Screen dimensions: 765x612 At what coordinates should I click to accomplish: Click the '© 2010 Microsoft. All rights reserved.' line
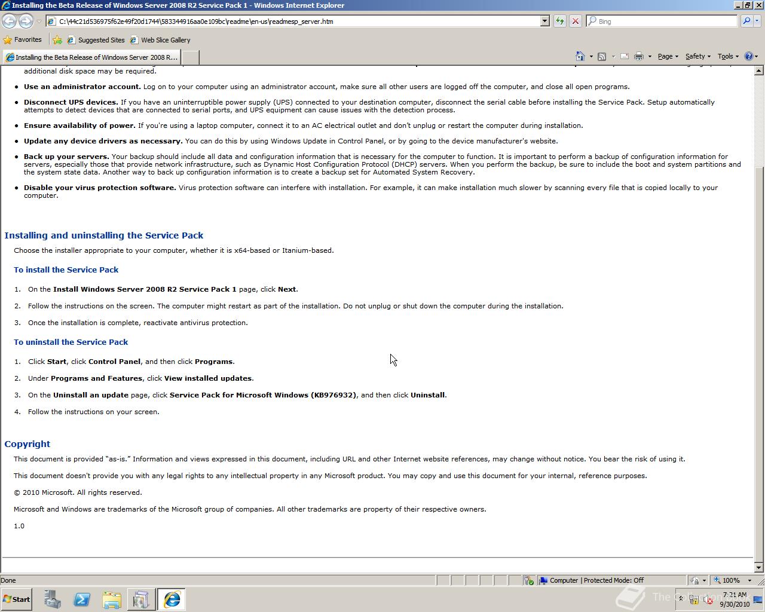[x=78, y=492]
